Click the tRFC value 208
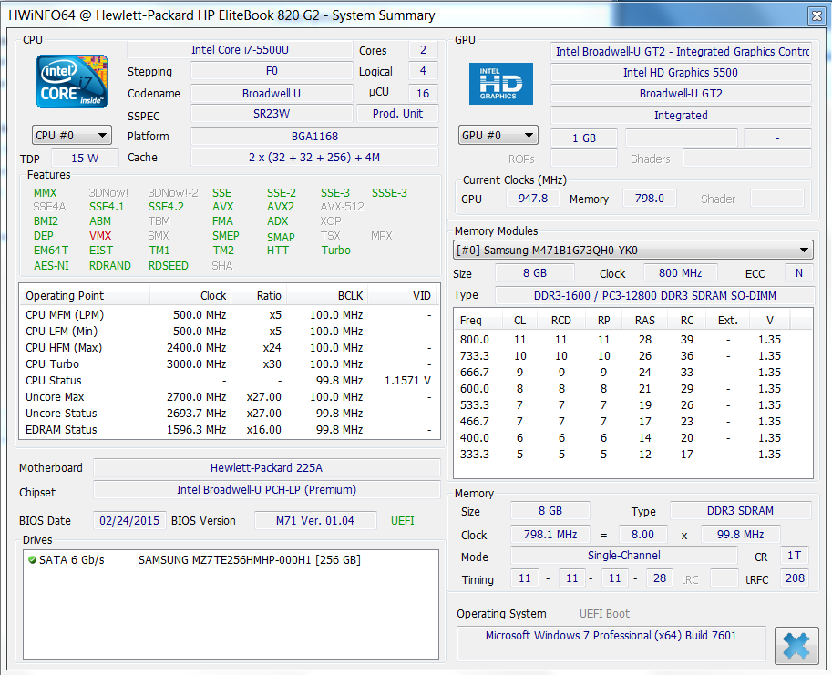This screenshot has width=832, height=675. pos(795,578)
